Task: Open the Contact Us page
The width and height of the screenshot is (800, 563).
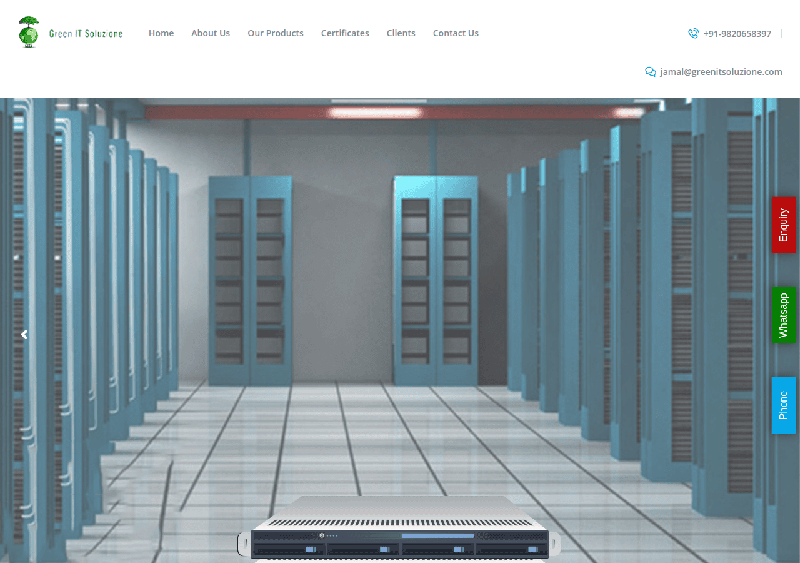Action: [x=456, y=33]
